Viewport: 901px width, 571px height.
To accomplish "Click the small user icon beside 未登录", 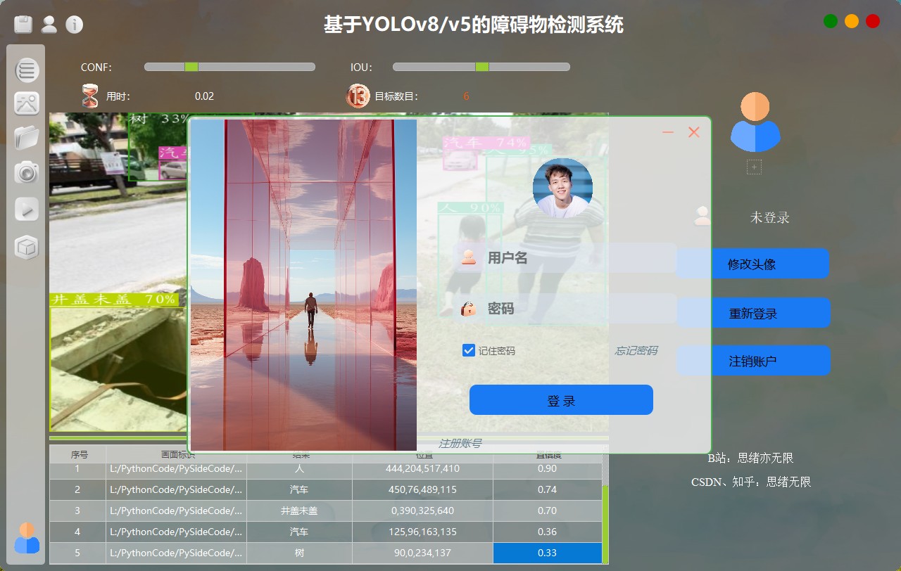I will pyautogui.click(x=702, y=216).
